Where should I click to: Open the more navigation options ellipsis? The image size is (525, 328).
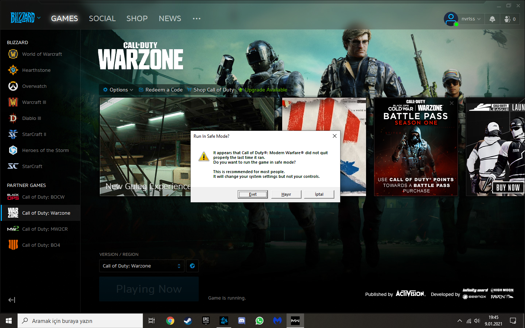pos(197,19)
